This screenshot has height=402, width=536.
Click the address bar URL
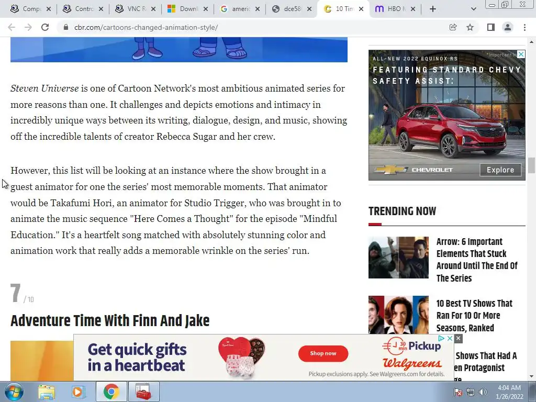point(146,27)
